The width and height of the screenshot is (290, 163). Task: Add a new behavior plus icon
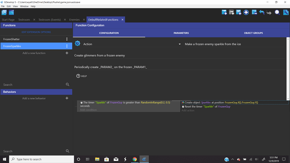click(67, 98)
